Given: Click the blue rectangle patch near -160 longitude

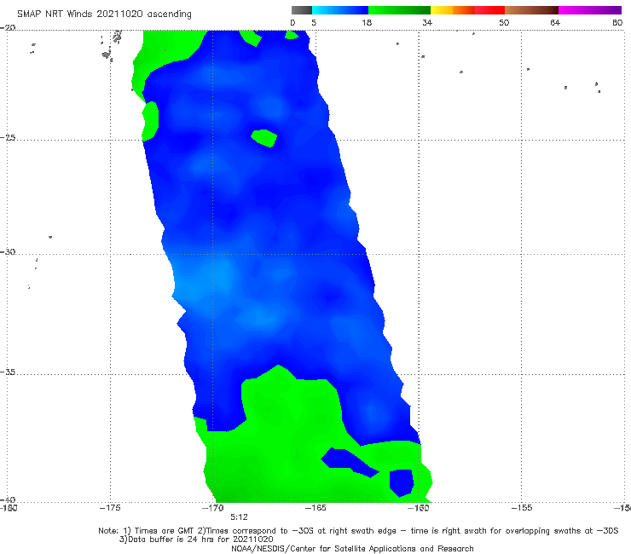Looking at the screenshot, I should point(402,482).
